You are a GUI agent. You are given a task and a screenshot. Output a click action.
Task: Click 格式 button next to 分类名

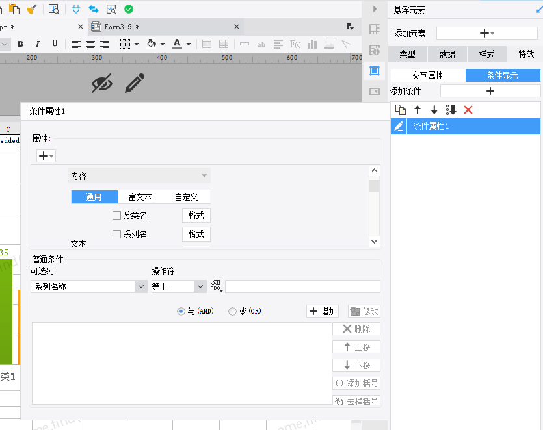(196, 215)
